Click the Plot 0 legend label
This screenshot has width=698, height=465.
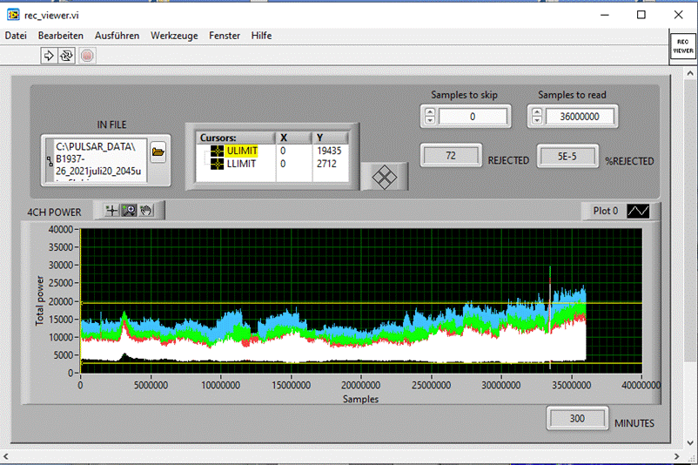(x=606, y=211)
